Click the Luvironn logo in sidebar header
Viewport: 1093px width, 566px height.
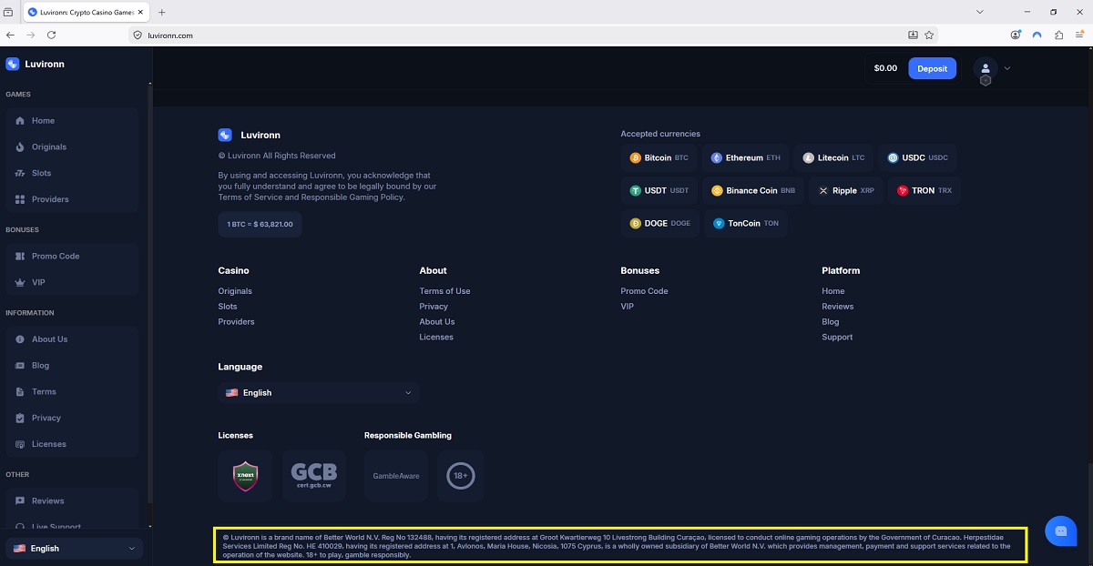[x=35, y=65]
